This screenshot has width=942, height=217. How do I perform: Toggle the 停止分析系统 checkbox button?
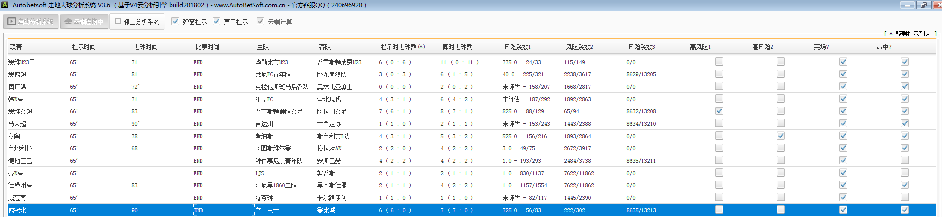tap(137, 22)
